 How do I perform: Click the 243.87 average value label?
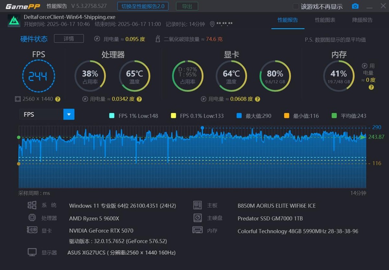coord(376,137)
